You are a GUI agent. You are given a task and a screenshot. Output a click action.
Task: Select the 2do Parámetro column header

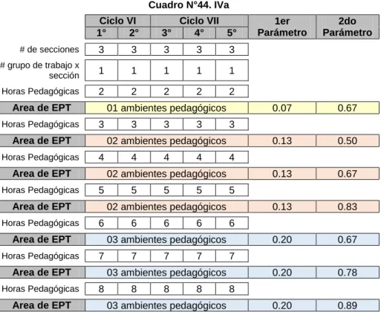click(348, 27)
